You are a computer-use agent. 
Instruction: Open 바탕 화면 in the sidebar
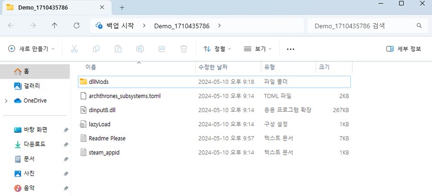[35, 130]
